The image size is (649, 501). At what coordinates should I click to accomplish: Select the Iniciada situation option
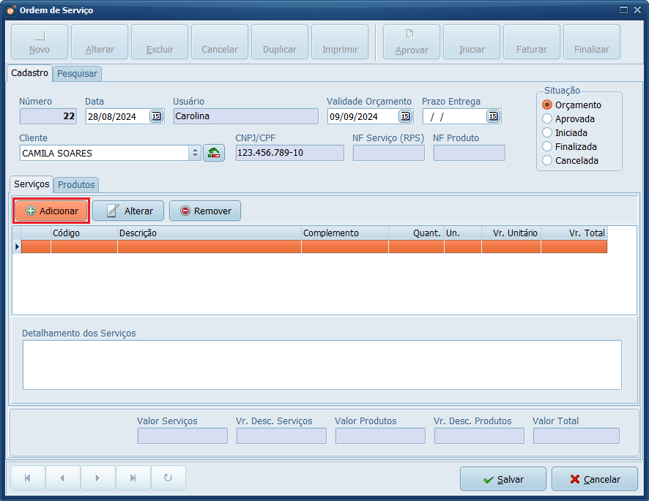(x=547, y=132)
